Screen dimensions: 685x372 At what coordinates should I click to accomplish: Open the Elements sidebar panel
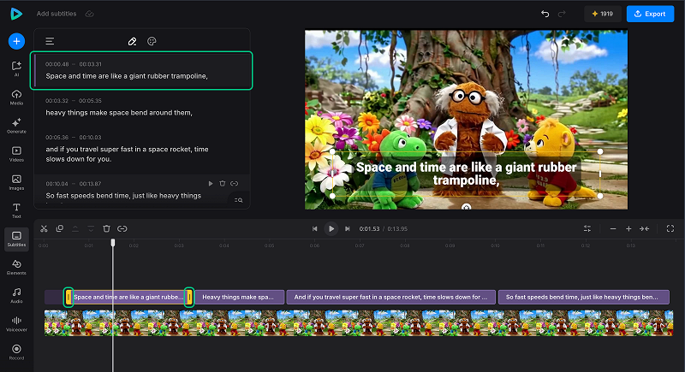pos(16,267)
